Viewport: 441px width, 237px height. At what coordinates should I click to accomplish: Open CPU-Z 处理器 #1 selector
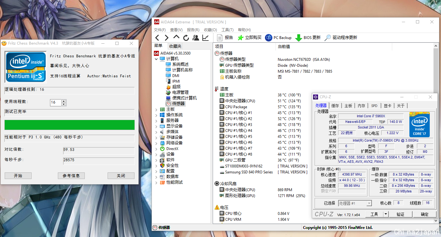click(x=355, y=203)
